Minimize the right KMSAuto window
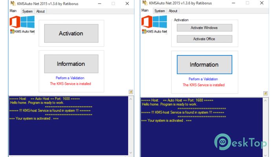Viewport: 275px width, 157px height. tap(233, 3)
